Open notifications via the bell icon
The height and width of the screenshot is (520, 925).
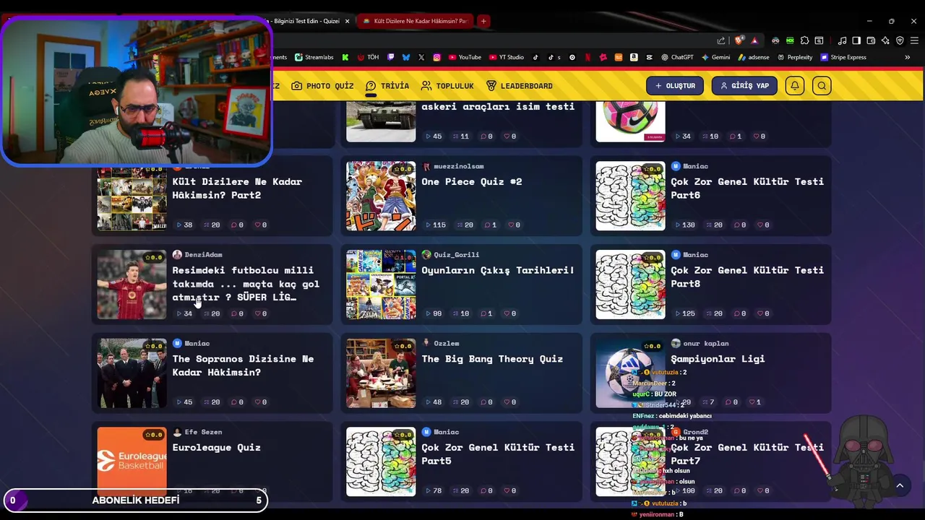point(795,86)
